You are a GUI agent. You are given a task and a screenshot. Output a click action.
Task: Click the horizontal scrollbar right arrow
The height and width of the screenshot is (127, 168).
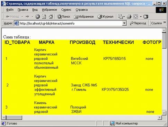coord(160,118)
